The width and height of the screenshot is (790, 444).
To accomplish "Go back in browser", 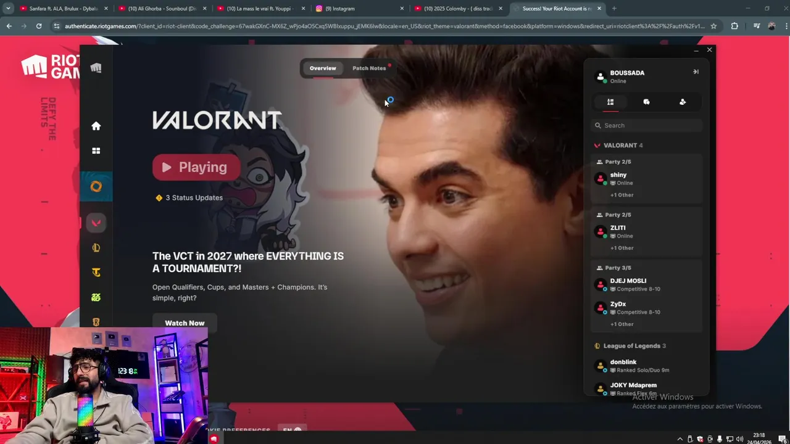I will coord(9,26).
